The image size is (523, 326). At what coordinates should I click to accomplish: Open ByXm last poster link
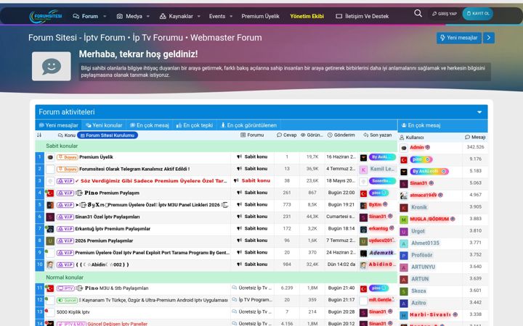375,204
